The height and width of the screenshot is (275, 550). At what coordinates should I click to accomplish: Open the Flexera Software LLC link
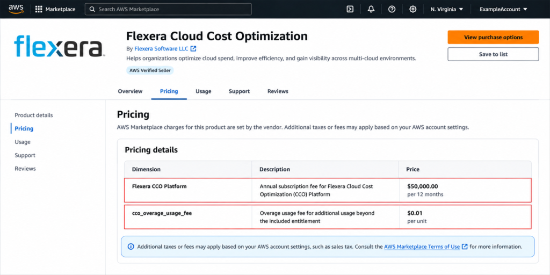161,49
